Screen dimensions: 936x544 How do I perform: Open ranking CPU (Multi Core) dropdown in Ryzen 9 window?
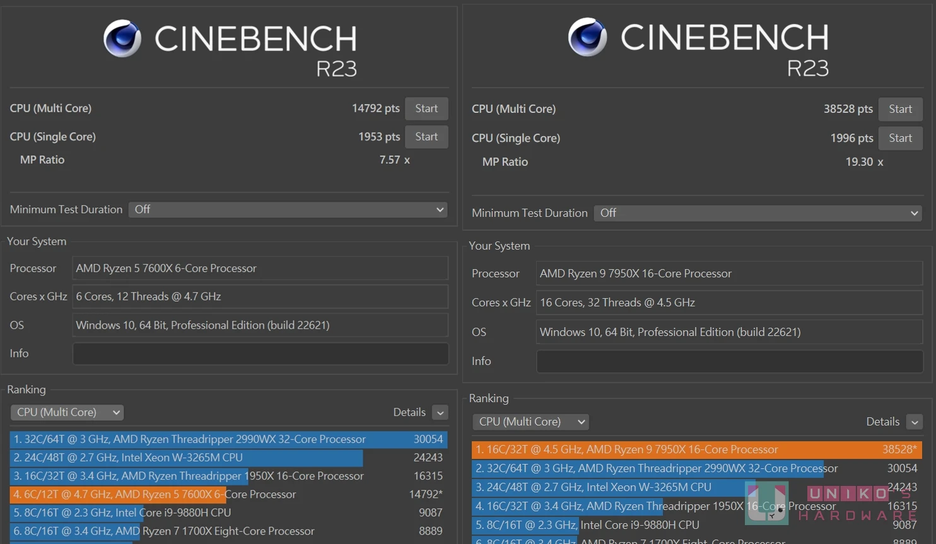(530, 422)
